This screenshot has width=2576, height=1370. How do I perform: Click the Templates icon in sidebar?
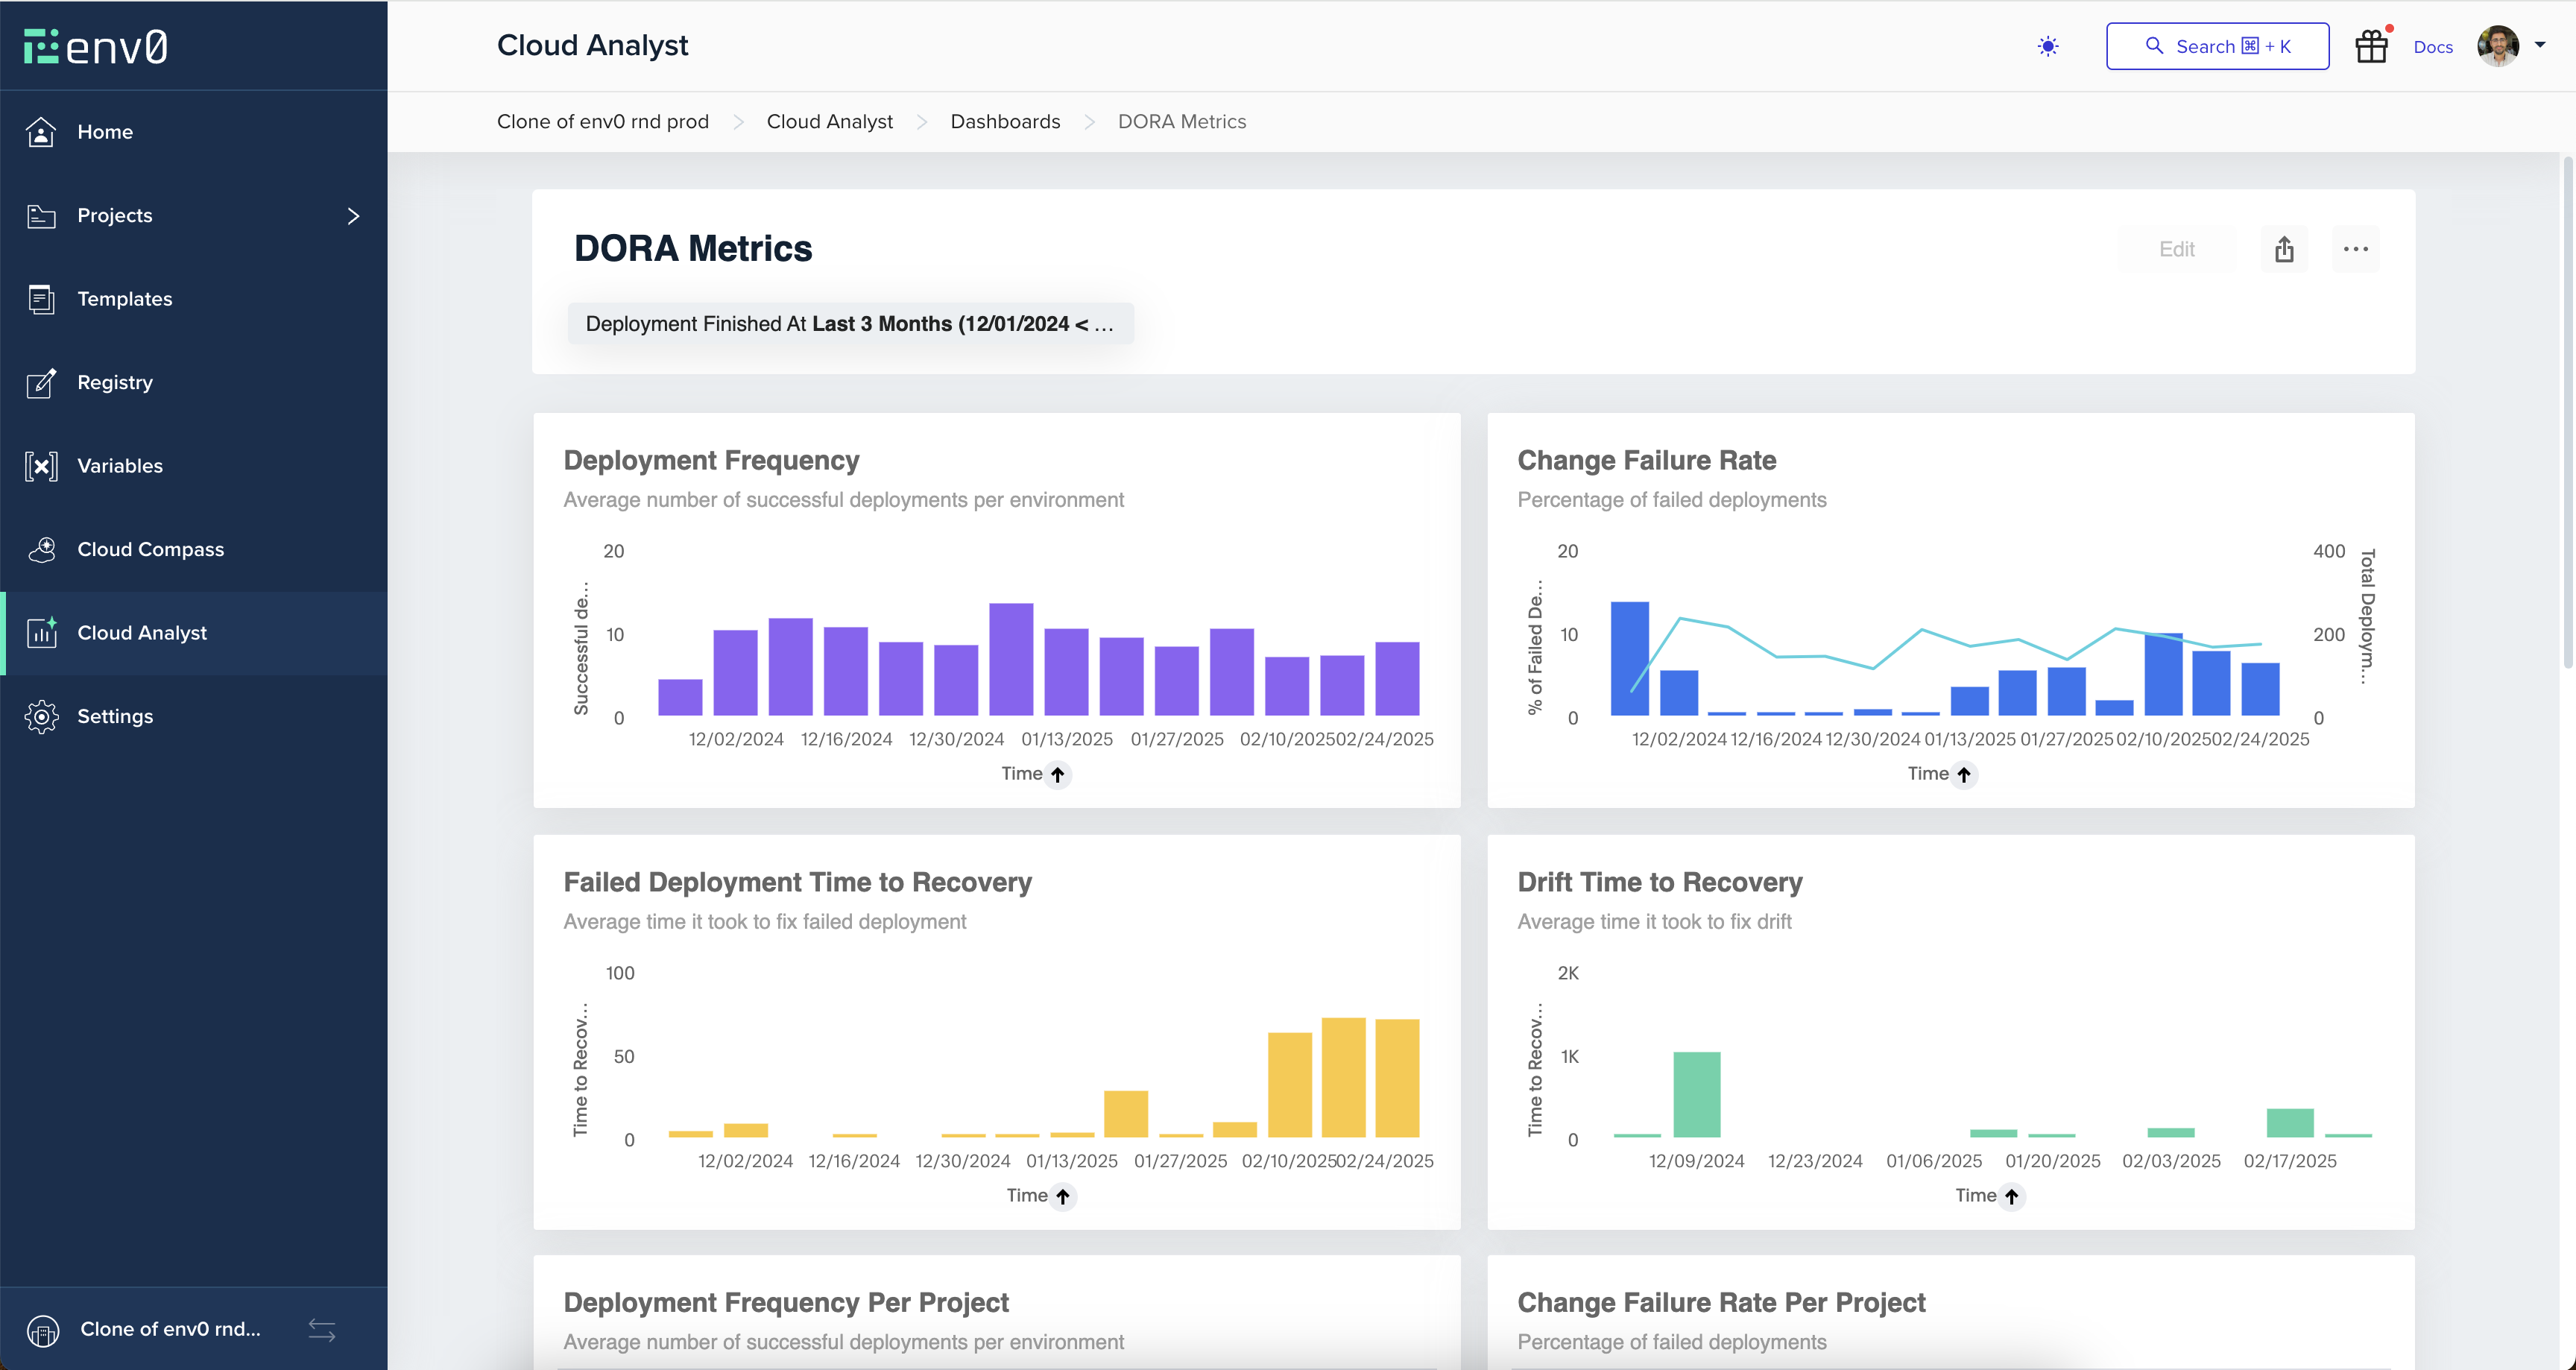click(x=41, y=299)
